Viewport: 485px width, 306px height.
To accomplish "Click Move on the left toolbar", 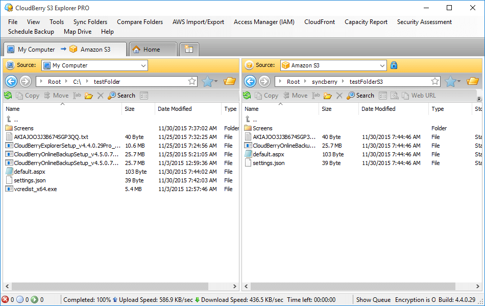I will (56, 95).
